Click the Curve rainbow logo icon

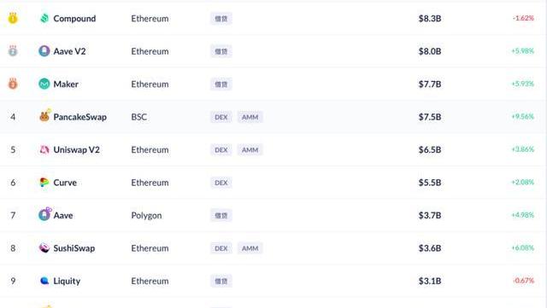(44, 183)
